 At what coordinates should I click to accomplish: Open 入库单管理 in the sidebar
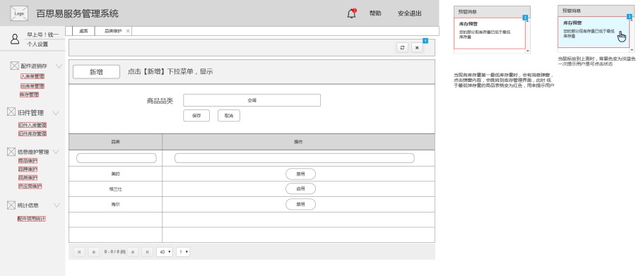[33, 76]
